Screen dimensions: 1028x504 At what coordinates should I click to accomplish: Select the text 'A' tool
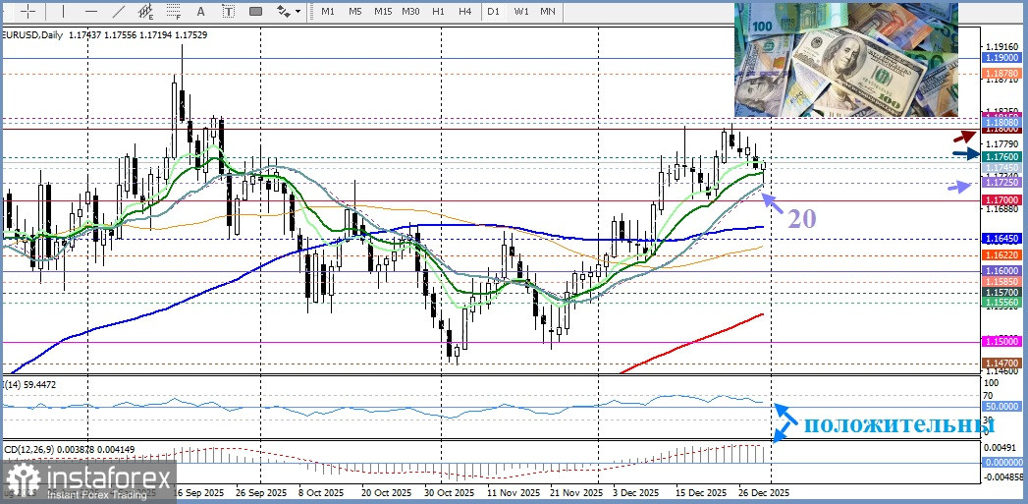(x=203, y=11)
